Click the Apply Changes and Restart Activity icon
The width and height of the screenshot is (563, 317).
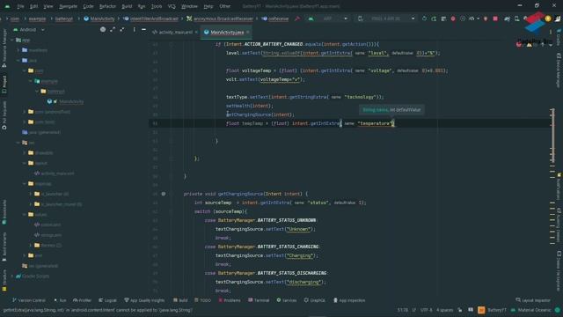pos(434,18)
